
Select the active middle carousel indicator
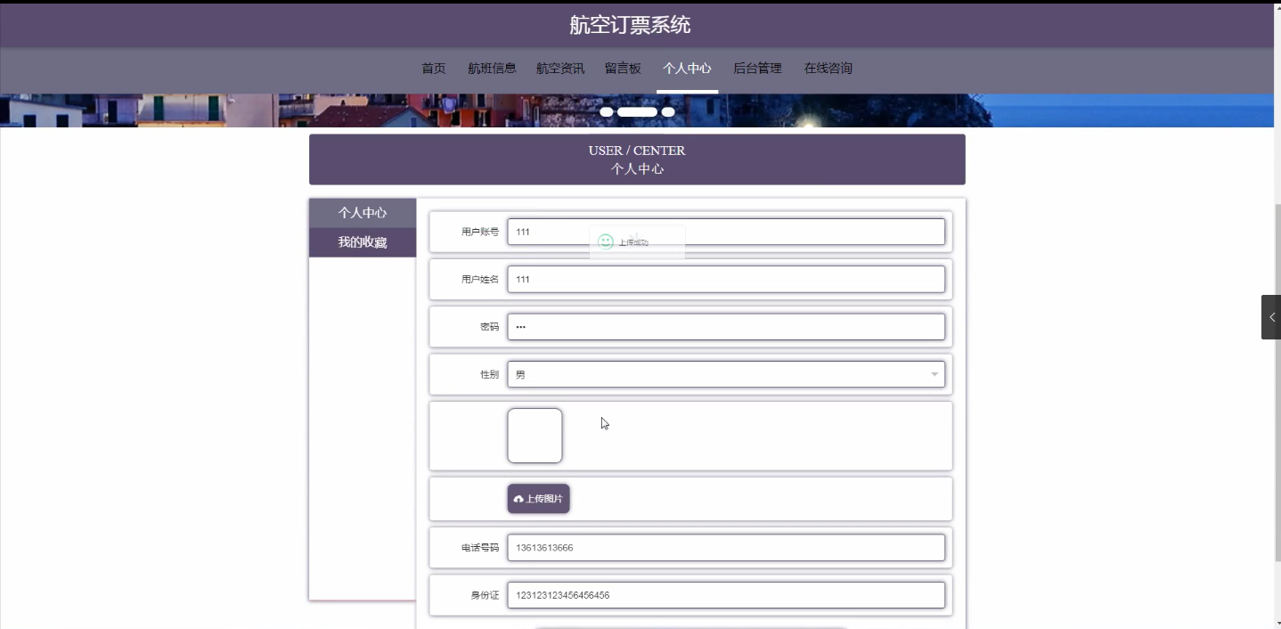pyautogui.click(x=637, y=111)
